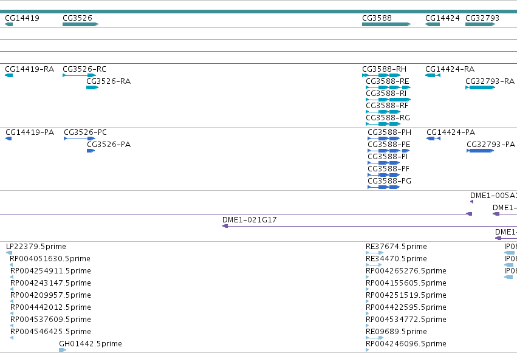Click the CG14424 gene label

click(x=442, y=18)
